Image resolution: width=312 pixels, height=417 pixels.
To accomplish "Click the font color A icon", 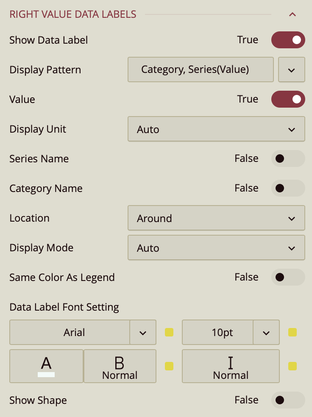I will click(x=46, y=366).
